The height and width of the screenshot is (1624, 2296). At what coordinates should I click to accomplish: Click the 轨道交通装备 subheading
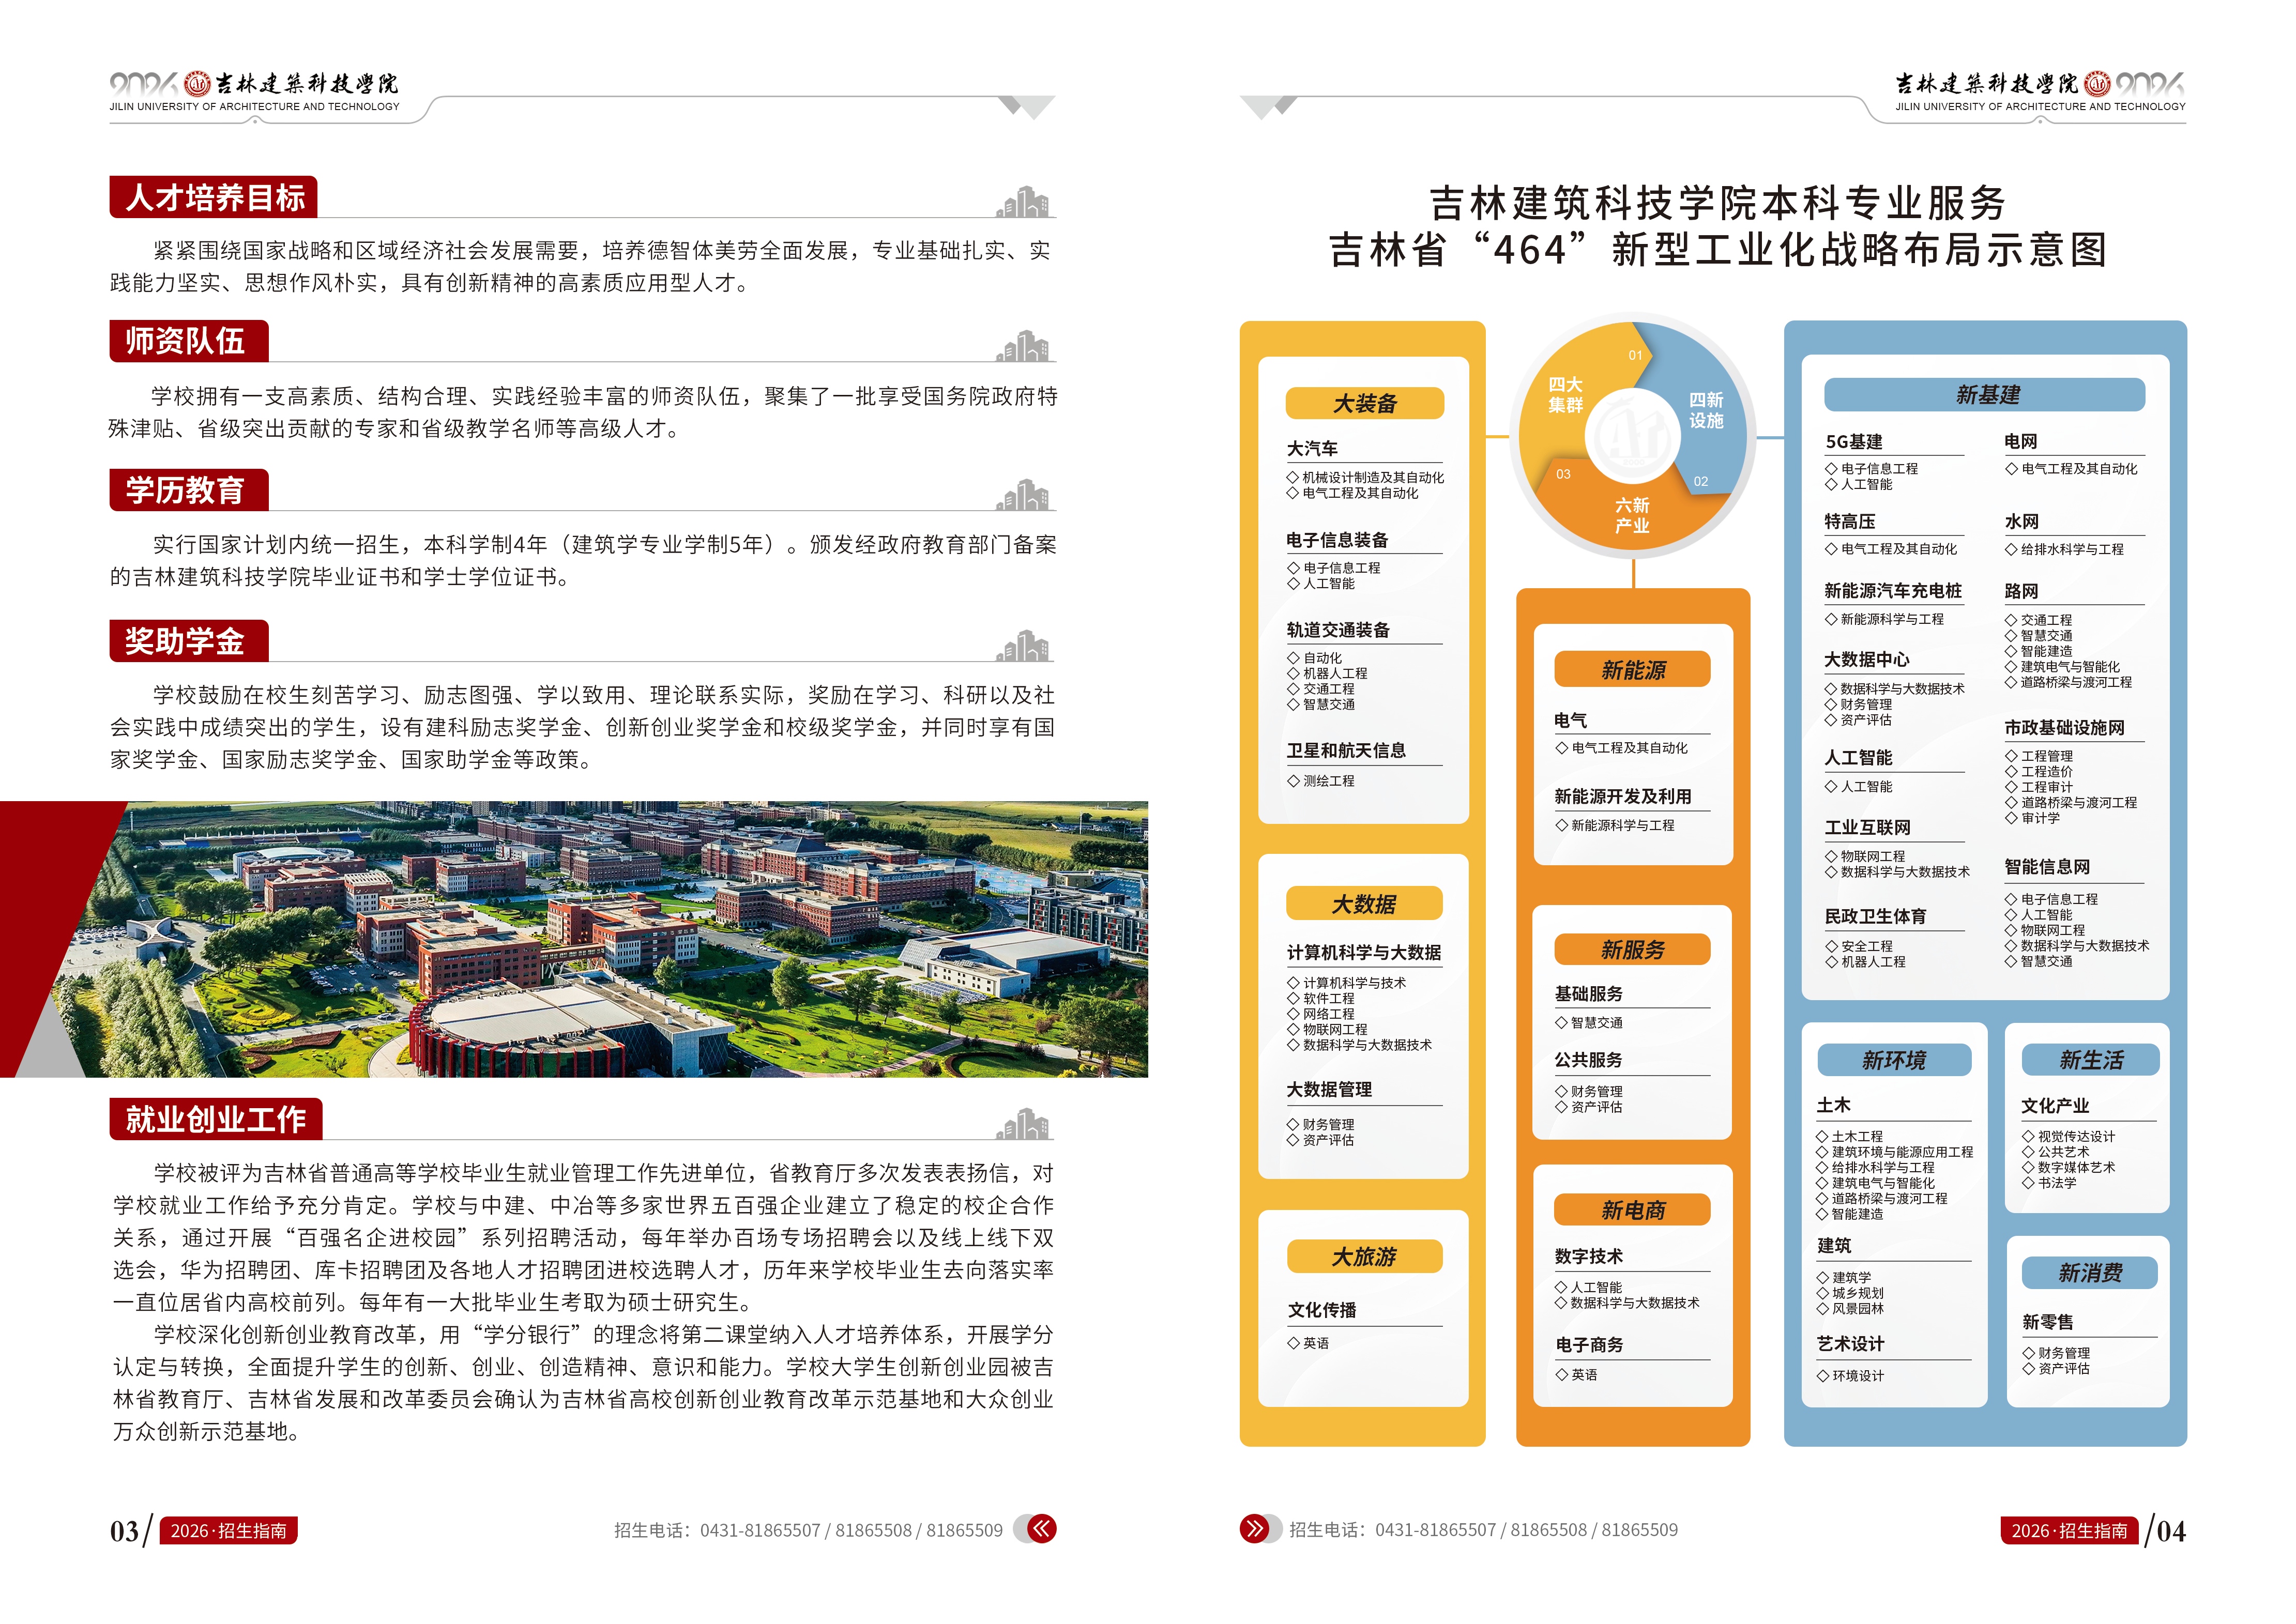coord(1338,630)
